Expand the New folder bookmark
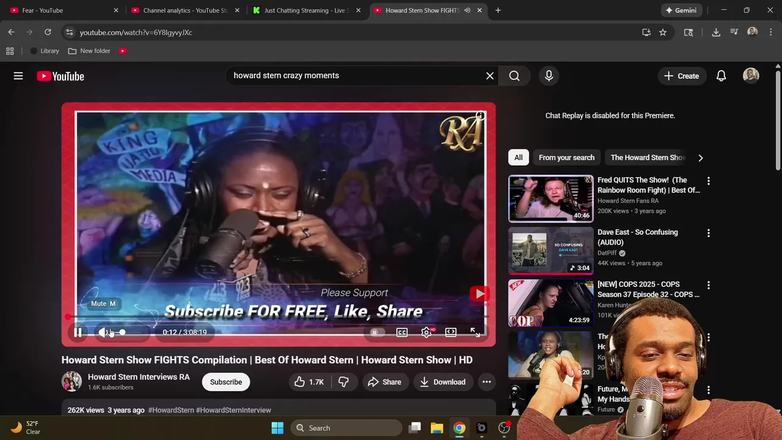Image resolution: width=782 pixels, height=440 pixels. [89, 51]
